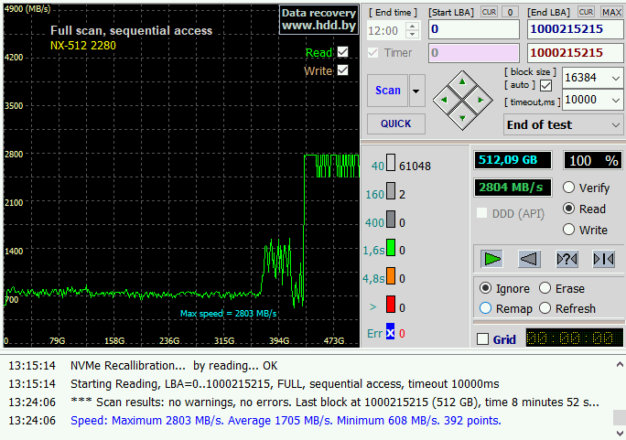Open the Scan button dropdown arrow

pos(416,91)
